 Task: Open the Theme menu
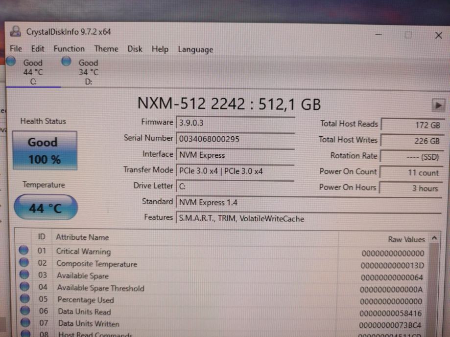(106, 49)
